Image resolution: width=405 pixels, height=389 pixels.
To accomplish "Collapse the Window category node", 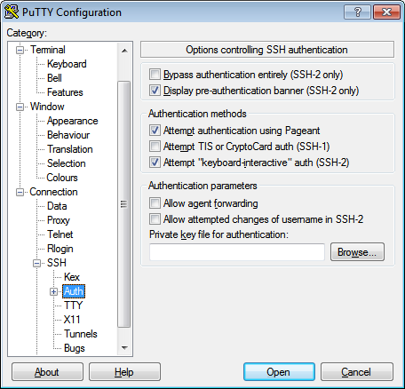I will (x=20, y=107).
